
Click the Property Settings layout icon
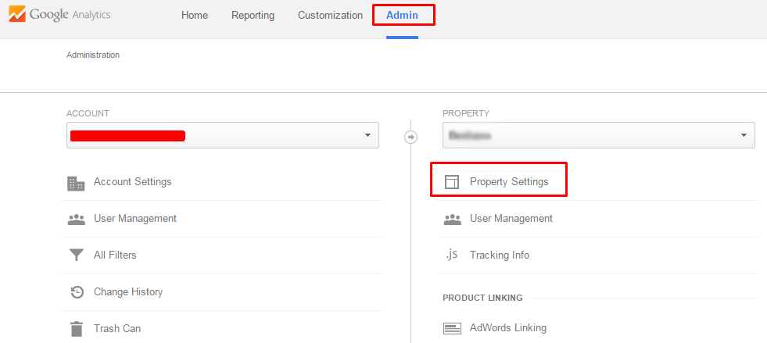(452, 182)
